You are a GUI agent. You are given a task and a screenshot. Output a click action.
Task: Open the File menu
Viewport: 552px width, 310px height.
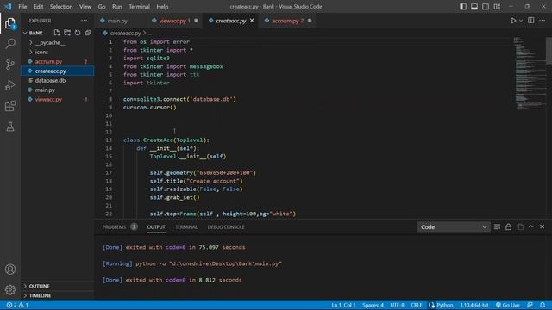pos(22,7)
